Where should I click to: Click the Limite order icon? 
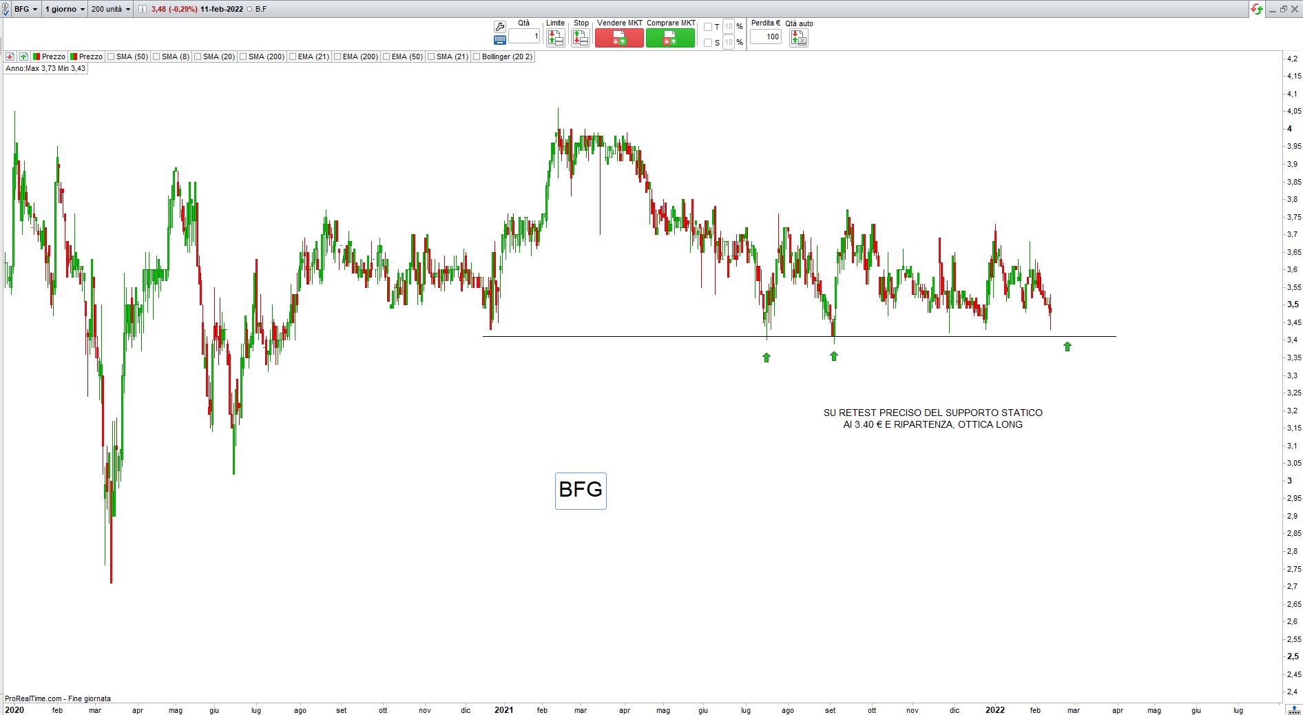click(555, 38)
